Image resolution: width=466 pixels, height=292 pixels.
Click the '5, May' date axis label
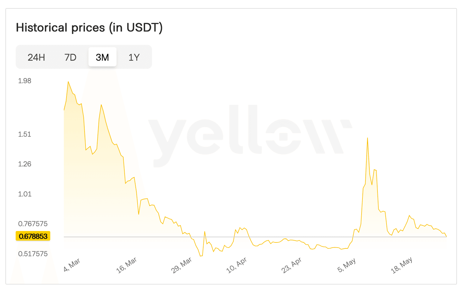coord(346,265)
